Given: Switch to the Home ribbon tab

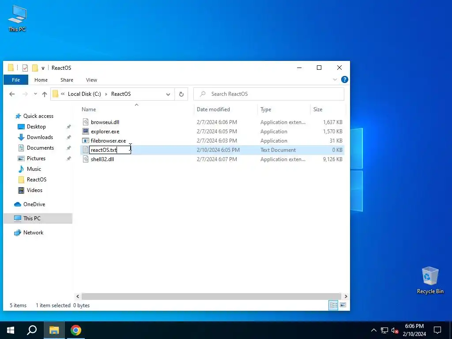Looking at the screenshot, I should coord(41,80).
